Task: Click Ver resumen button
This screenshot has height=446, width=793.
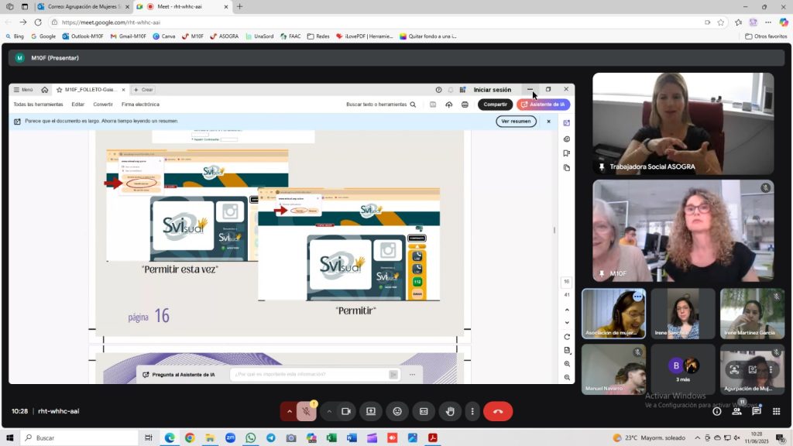Action: pyautogui.click(x=516, y=122)
